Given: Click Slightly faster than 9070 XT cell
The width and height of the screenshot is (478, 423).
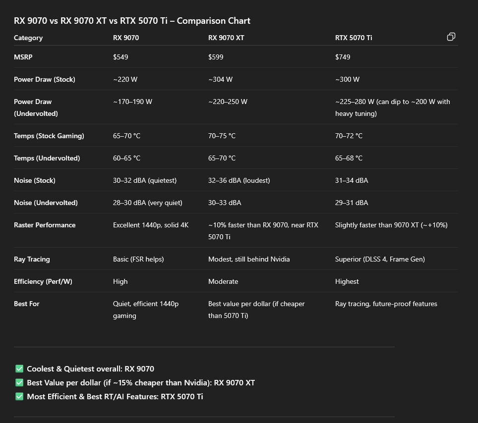Looking at the screenshot, I should (391, 225).
